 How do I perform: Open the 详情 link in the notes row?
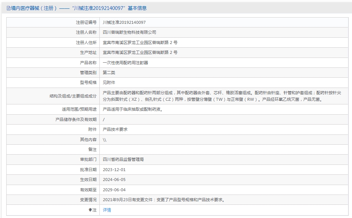pyautogui.click(x=107, y=210)
